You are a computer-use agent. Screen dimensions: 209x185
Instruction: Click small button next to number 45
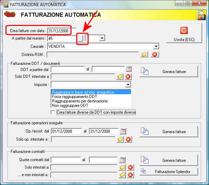coord(80,38)
